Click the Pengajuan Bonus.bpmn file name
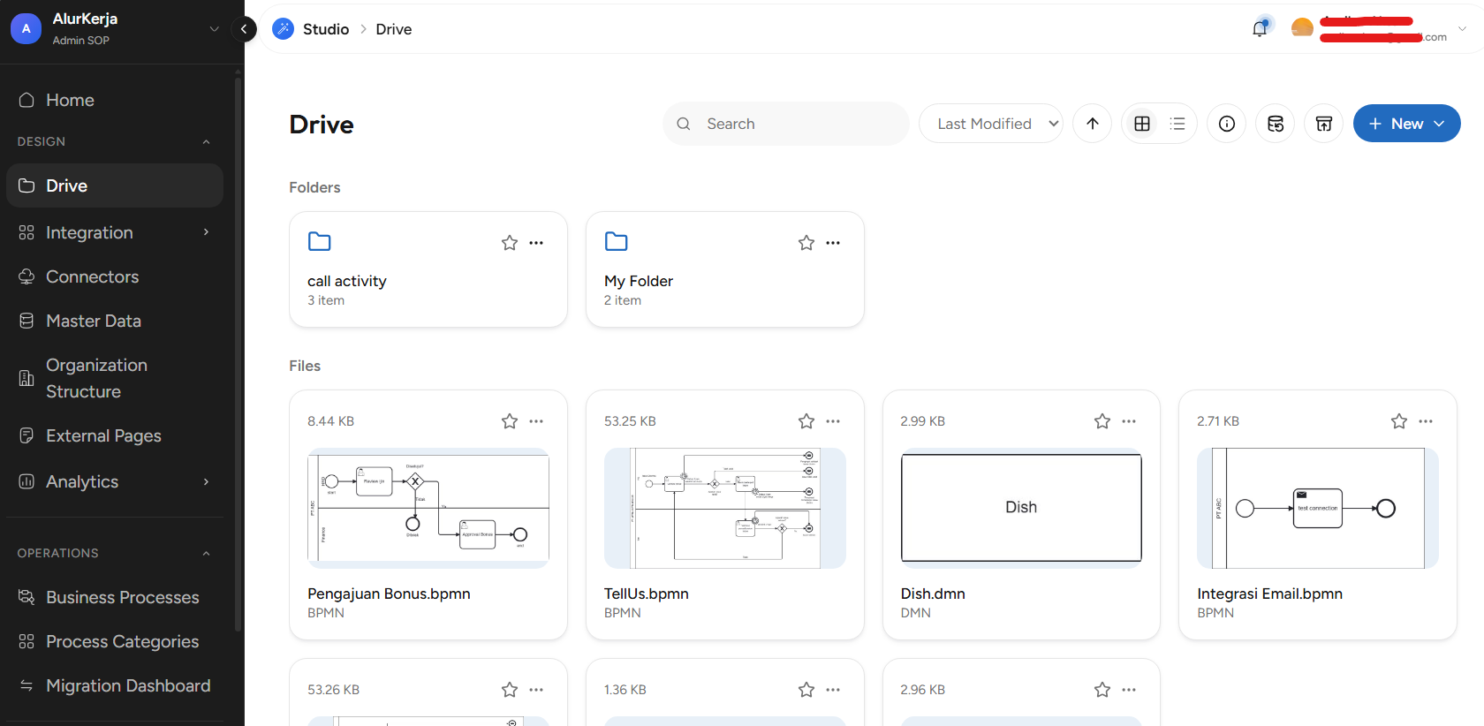 click(389, 594)
